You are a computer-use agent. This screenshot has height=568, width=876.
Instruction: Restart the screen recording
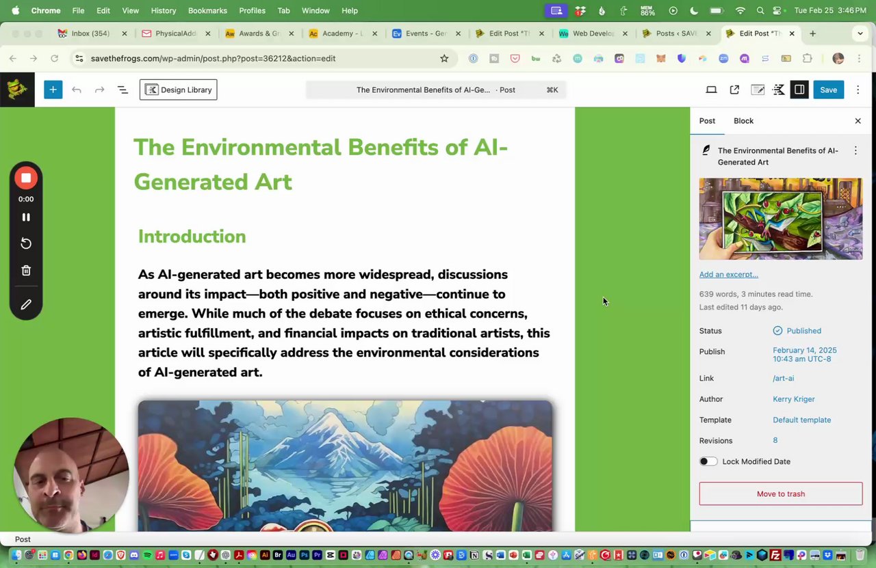pyautogui.click(x=26, y=243)
